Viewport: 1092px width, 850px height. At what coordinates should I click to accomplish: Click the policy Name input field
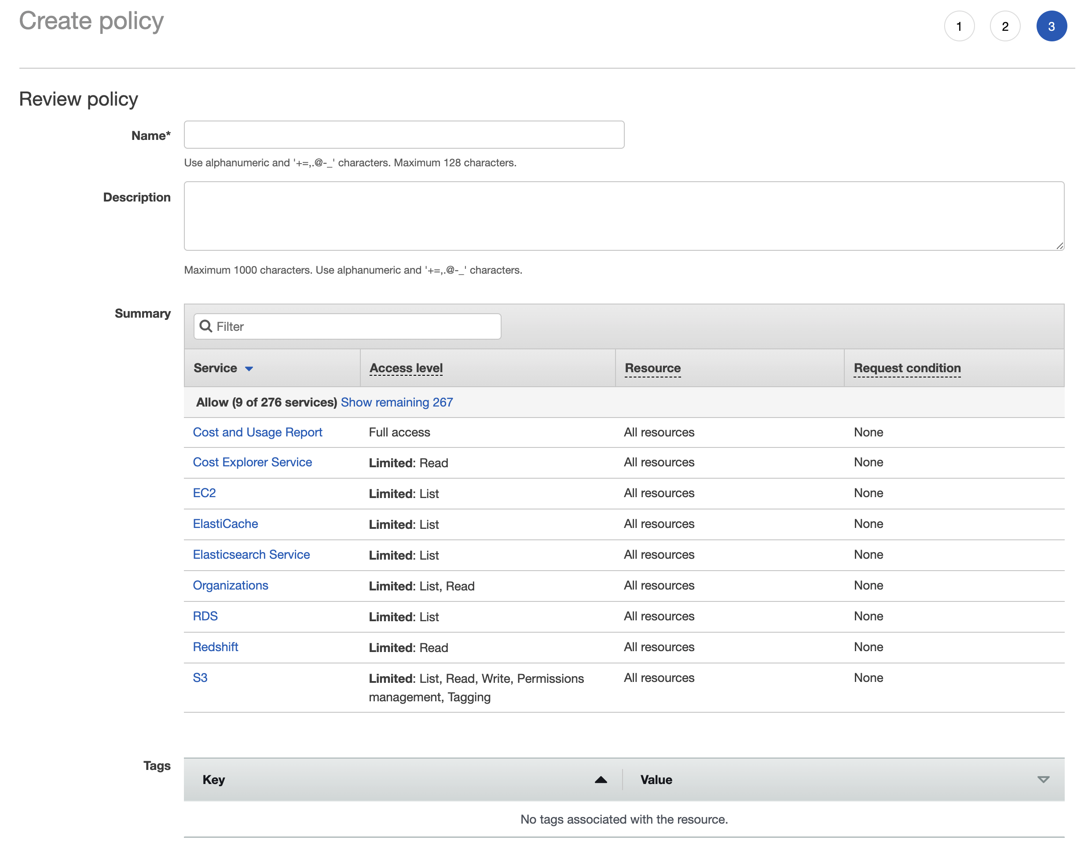click(x=403, y=135)
